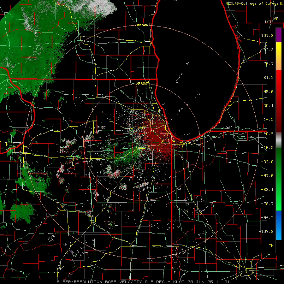
Task: Click the 45.6 legend value
Action: point(269,92)
